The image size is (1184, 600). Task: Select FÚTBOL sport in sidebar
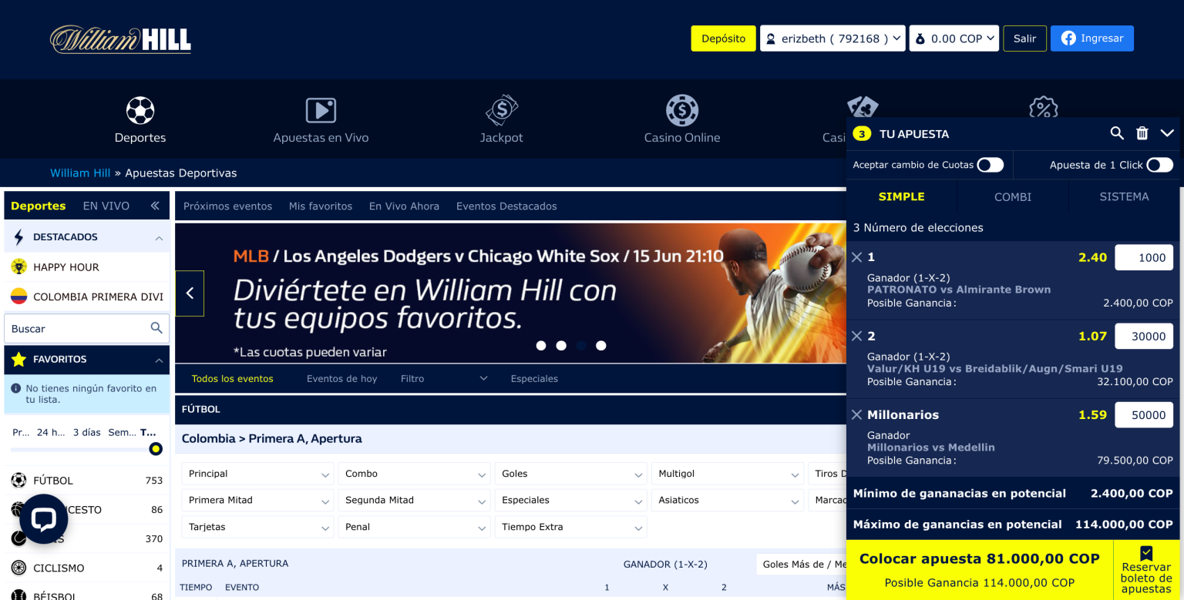[86, 481]
